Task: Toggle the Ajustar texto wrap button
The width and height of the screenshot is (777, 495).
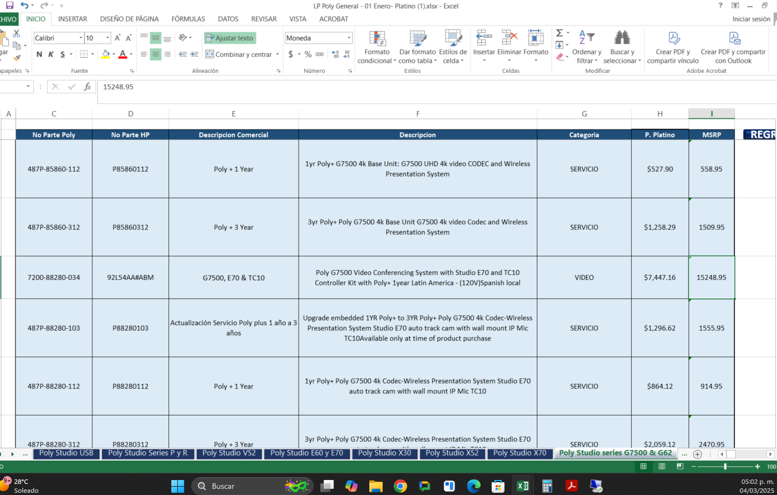Action: 230,38
